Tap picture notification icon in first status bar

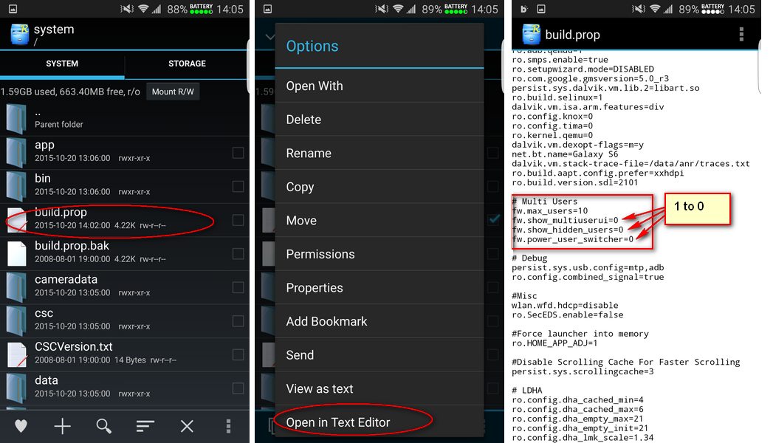click(13, 9)
